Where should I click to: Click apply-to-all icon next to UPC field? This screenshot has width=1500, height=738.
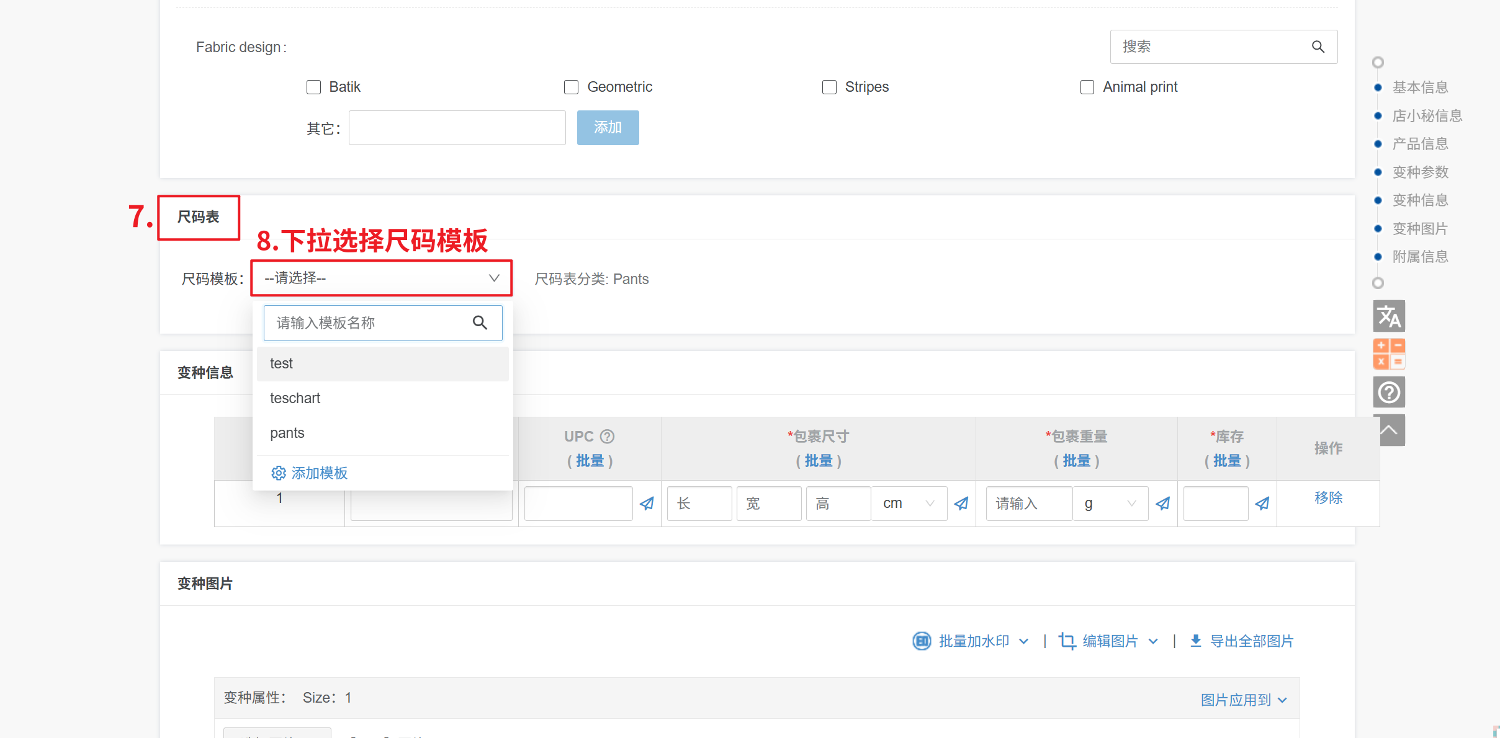click(647, 504)
